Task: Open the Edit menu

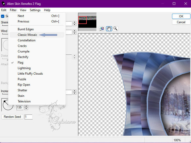Action: tap(4, 10)
